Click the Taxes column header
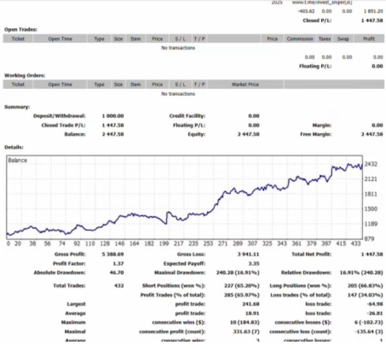Image resolution: width=386 pixels, height=349 pixels. tap(325, 39)
